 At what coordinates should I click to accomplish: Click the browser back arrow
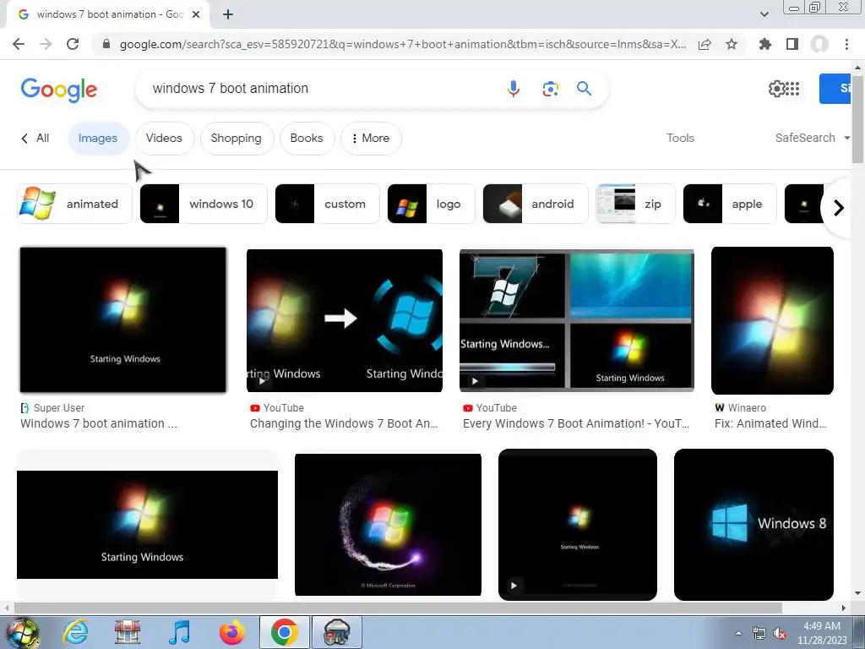pos(19,44)
